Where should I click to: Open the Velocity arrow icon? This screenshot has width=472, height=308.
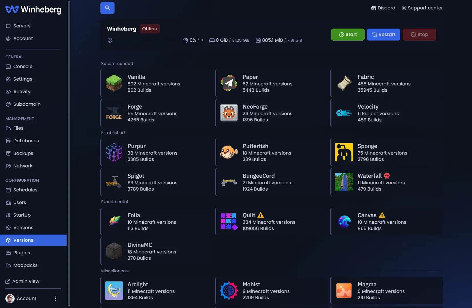click(x=344, y=113)
